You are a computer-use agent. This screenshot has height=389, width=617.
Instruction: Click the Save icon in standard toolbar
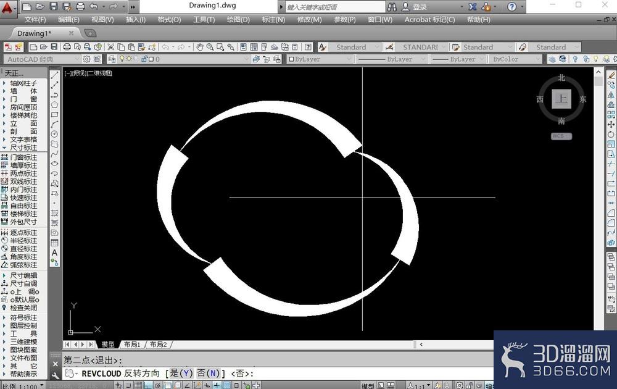pyautogui.click(x=54, y=48)
